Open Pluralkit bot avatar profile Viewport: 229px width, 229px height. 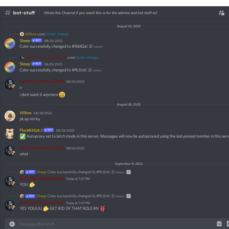[10, 134]
